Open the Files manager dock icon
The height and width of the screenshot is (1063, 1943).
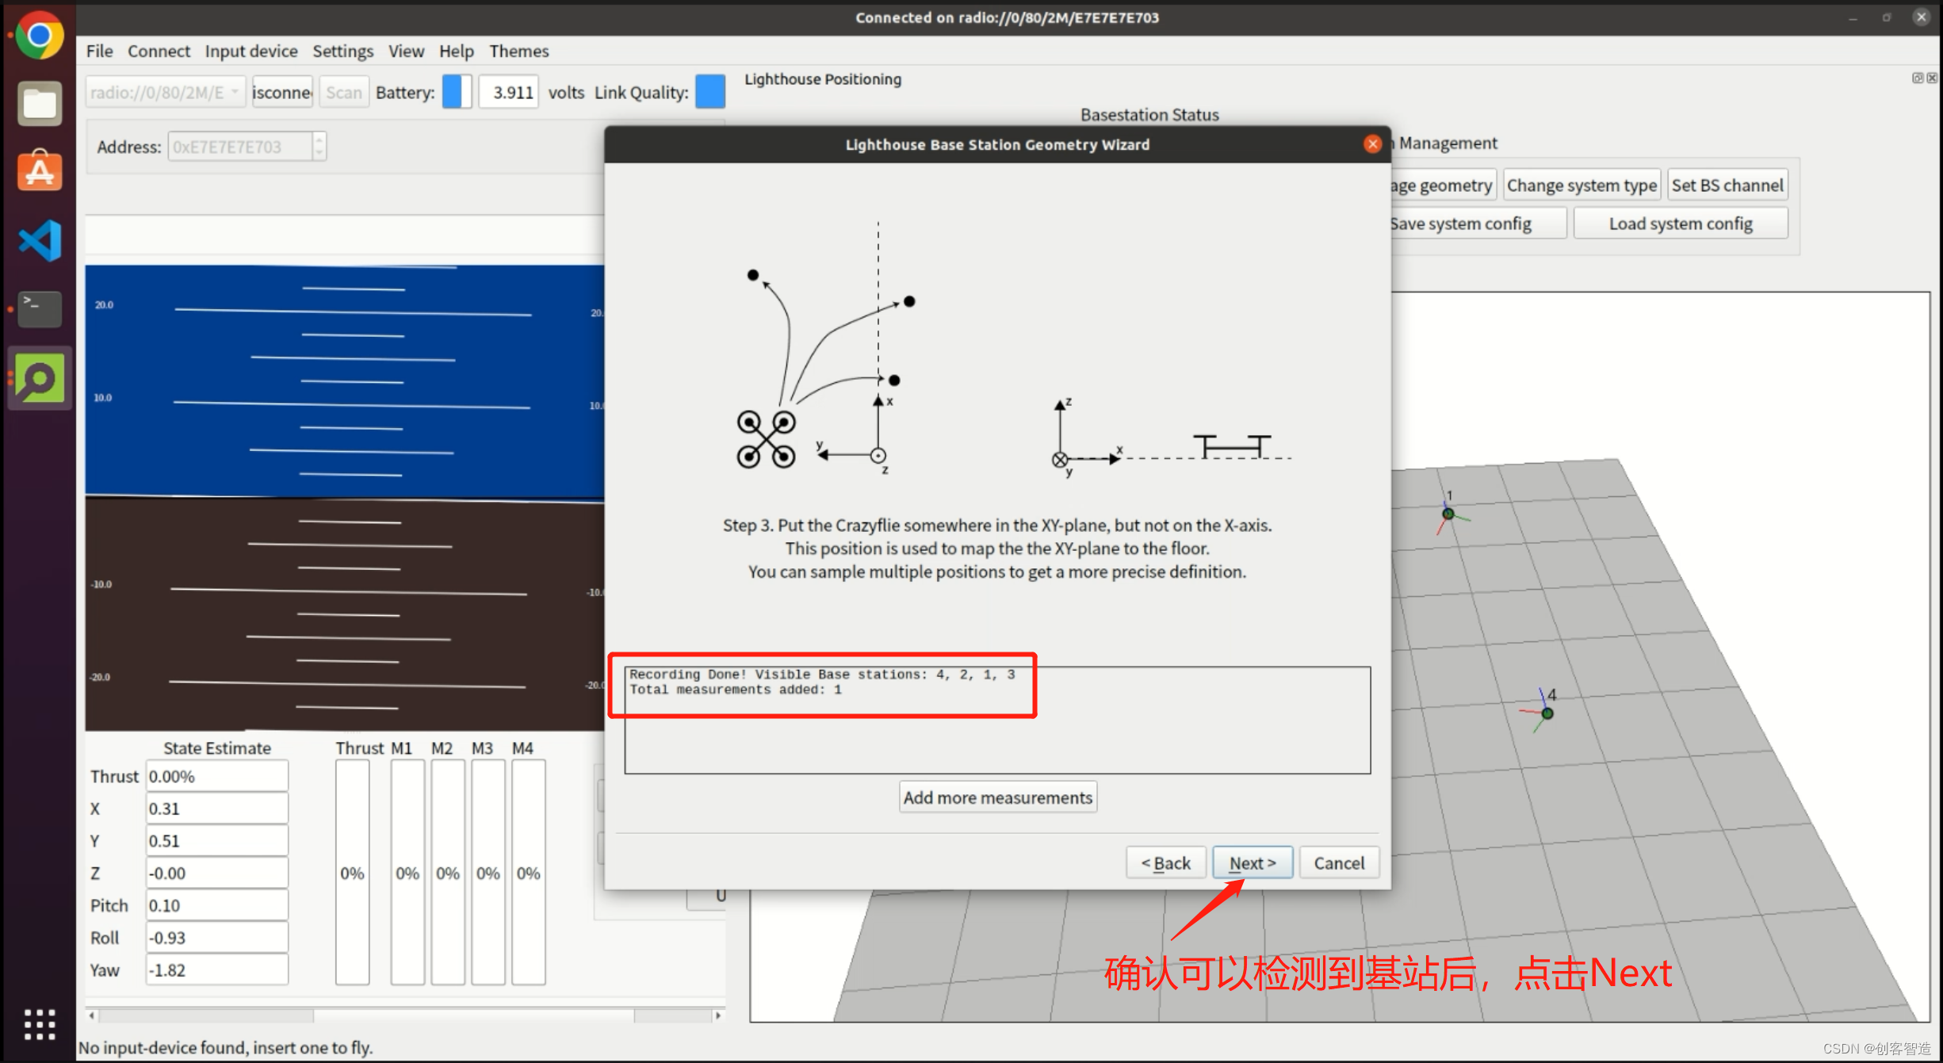pyautogui.click(x=39, y=104)
